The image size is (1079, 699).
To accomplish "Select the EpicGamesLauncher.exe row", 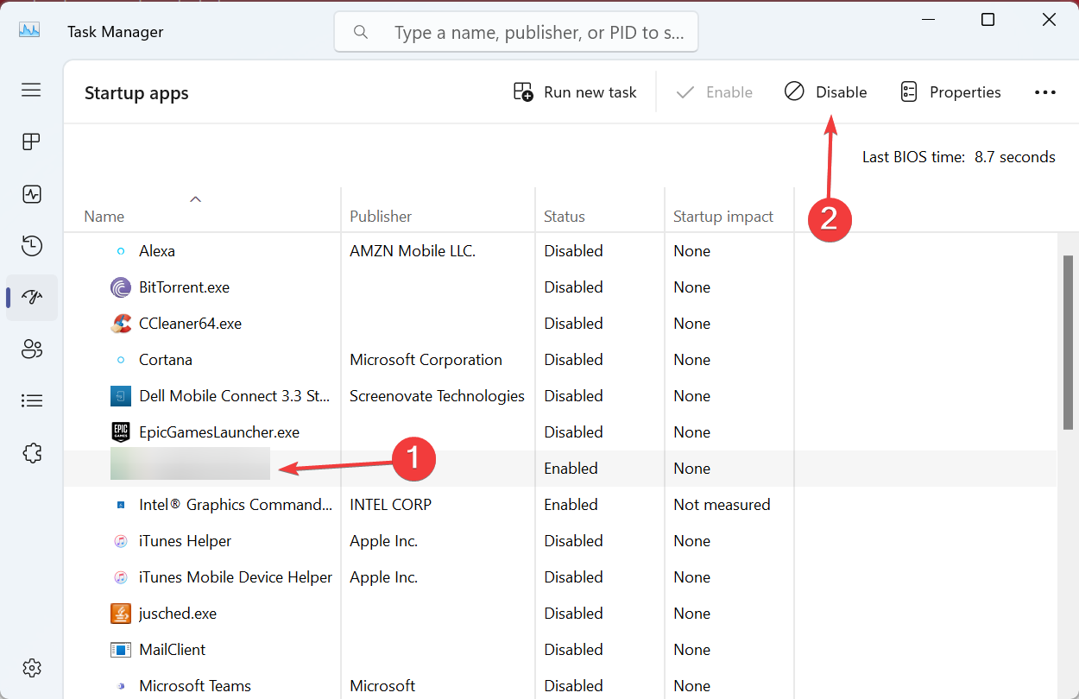I will [560, 432].
